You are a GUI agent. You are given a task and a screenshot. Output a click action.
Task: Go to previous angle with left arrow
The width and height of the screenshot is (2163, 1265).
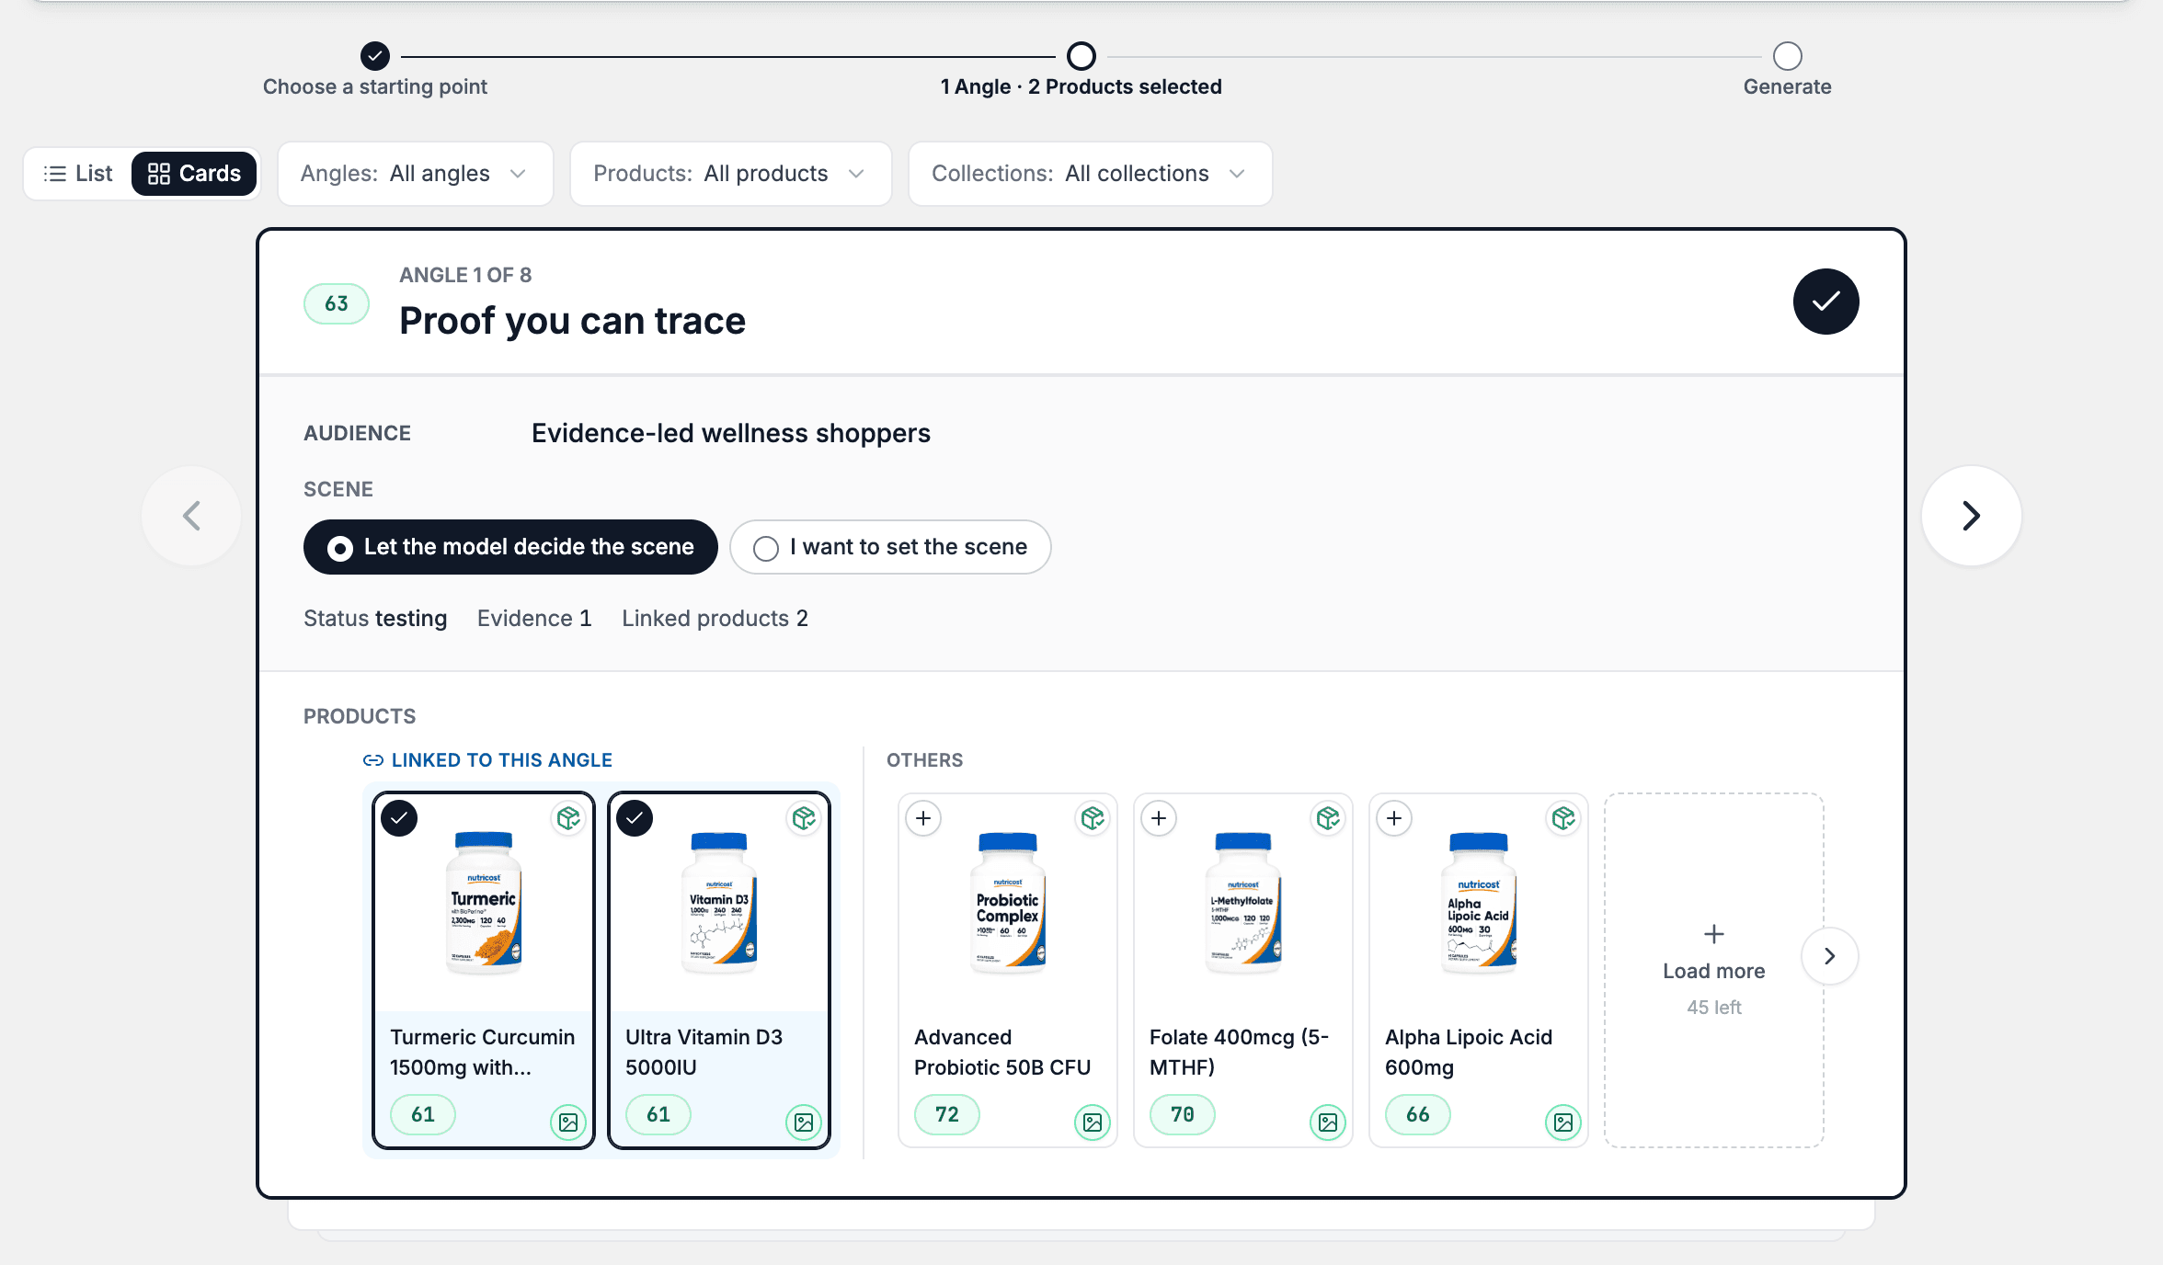click(191, 516)
